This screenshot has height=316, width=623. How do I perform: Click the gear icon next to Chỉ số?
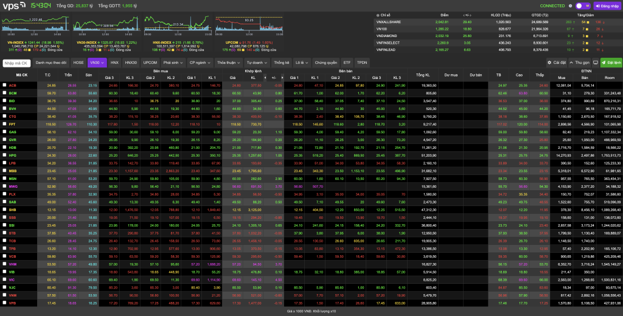[378, 15]
